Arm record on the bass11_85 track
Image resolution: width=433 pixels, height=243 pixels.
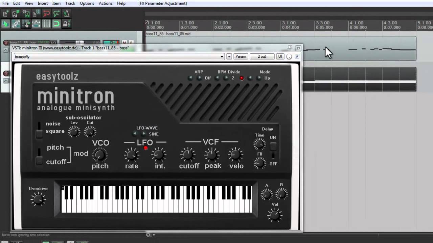(x=6, y=43)
